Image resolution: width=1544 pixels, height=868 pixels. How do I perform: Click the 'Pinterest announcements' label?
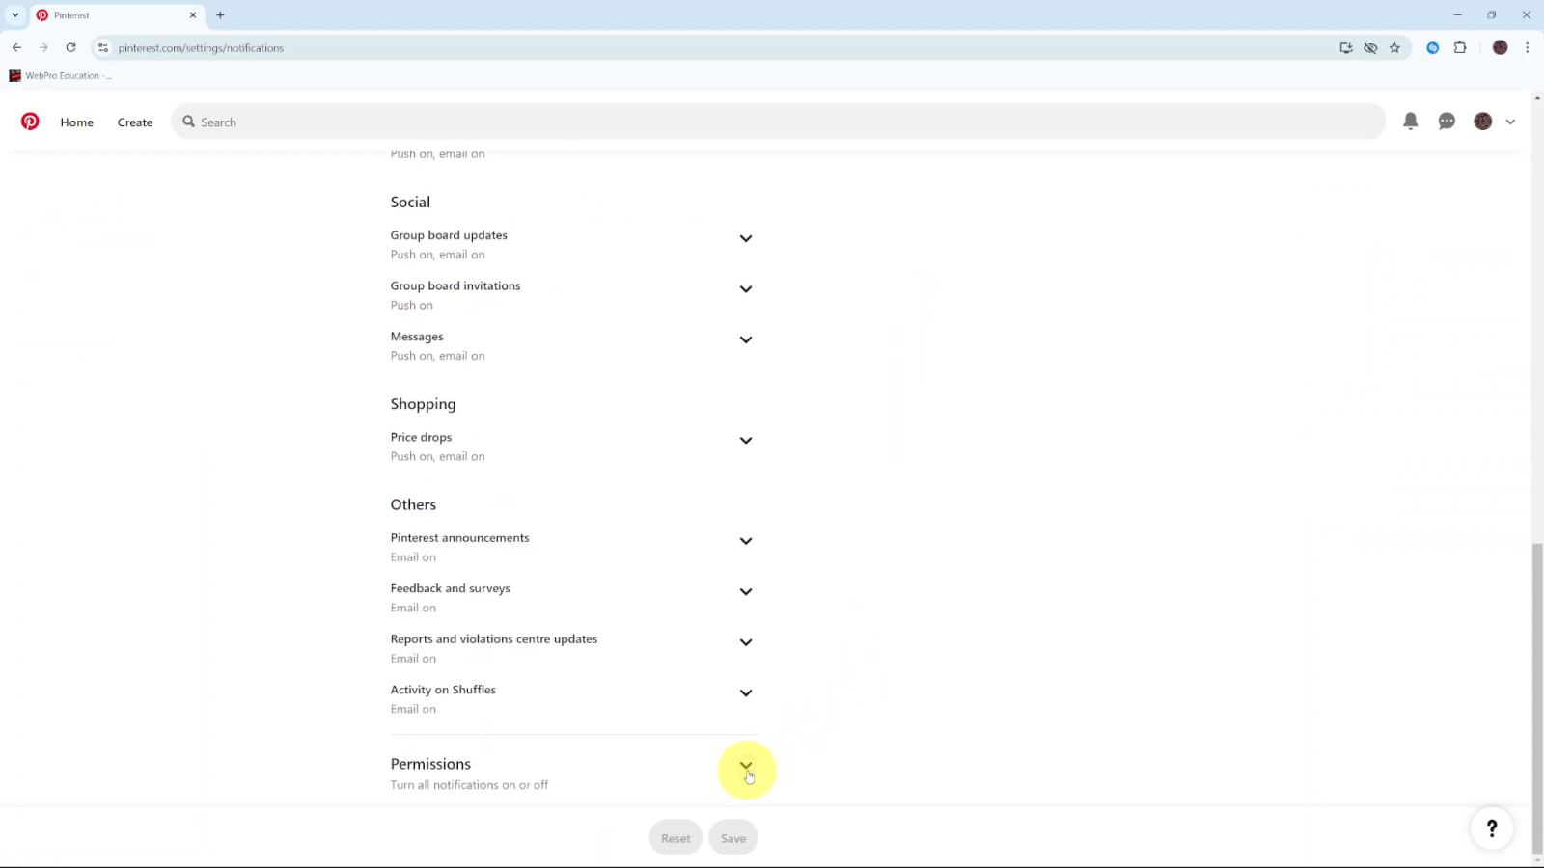coord(459,538)
